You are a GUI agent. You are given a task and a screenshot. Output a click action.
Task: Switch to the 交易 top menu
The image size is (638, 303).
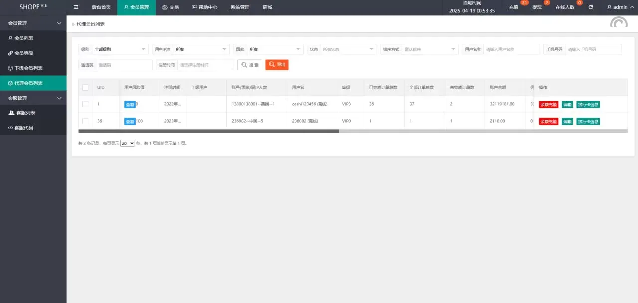point(170,7)
